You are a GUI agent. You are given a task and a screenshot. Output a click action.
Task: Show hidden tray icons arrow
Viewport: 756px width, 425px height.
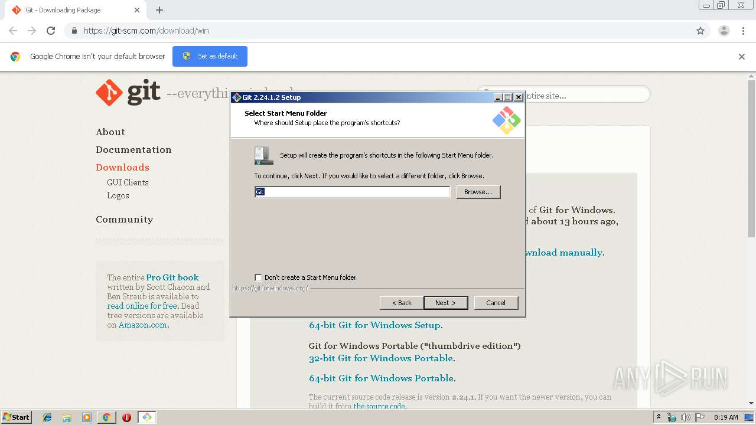click(659, 417)
